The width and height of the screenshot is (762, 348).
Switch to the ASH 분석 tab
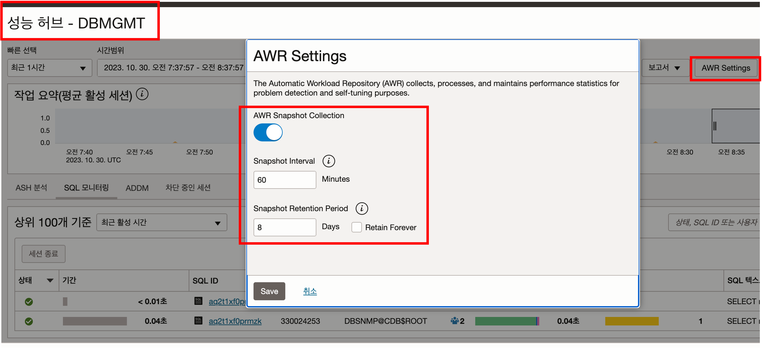[x=31, y=188]
